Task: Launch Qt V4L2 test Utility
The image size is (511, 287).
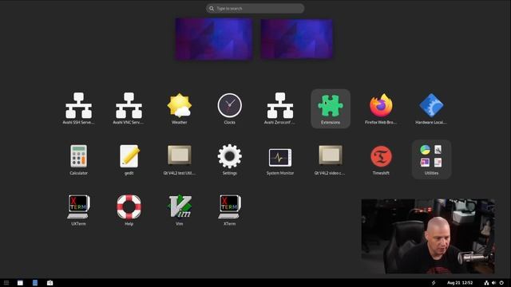Action: pyautogui.click(x=179, y=159)
